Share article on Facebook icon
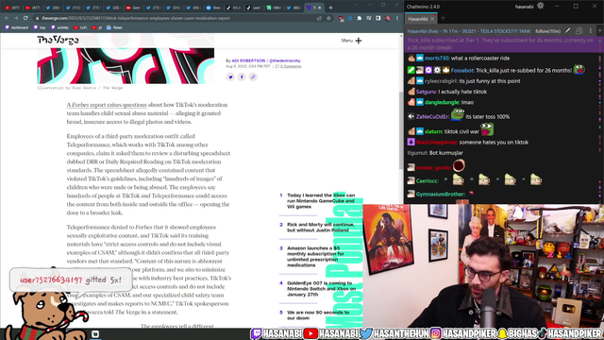The width and height of the screenshot is (604, 340). coord(242,77)
